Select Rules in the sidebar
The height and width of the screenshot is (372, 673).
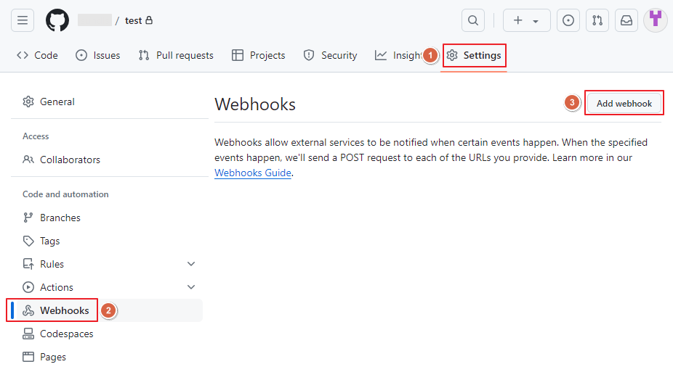[x=52, y=264]
